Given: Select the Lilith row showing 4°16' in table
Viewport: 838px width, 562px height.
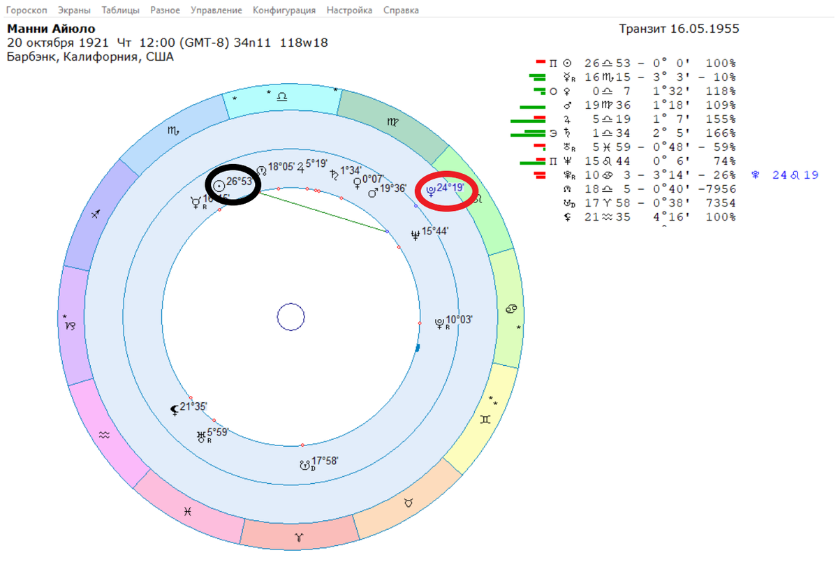Looking at the screenshot, I should [649, 217].
